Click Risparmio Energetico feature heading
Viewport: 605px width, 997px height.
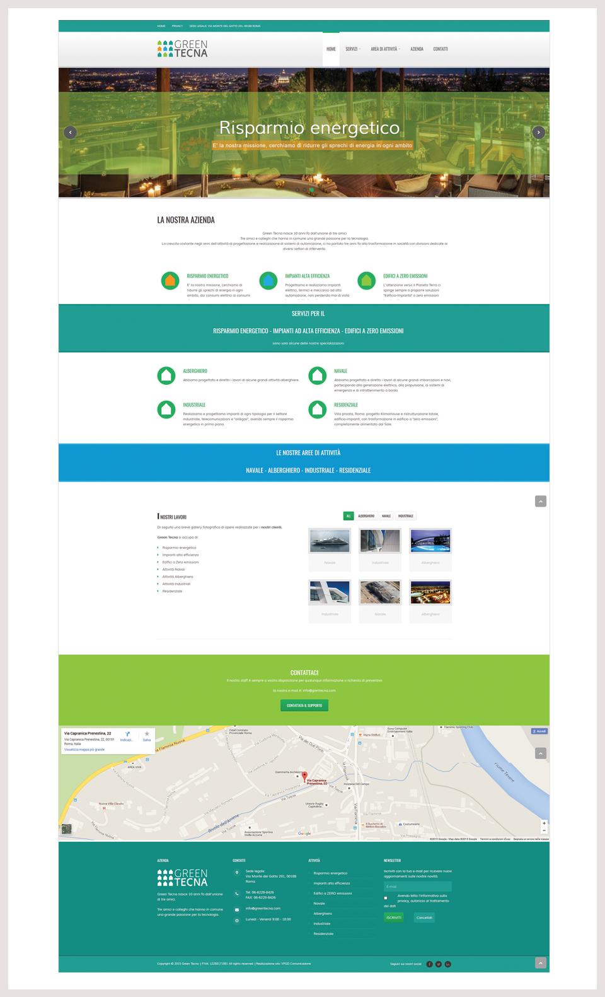207,276
